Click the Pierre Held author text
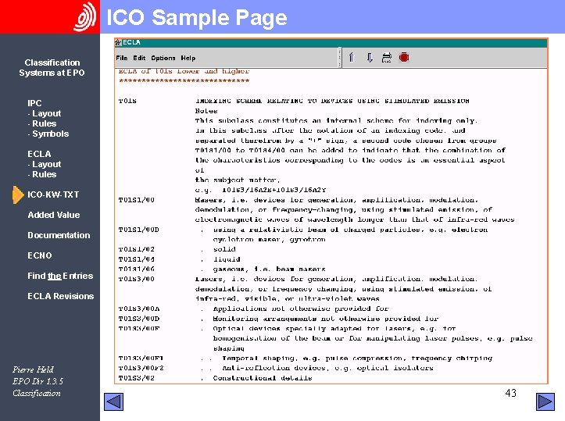This screenshot has width=565, height=421. tap(33, 369)
